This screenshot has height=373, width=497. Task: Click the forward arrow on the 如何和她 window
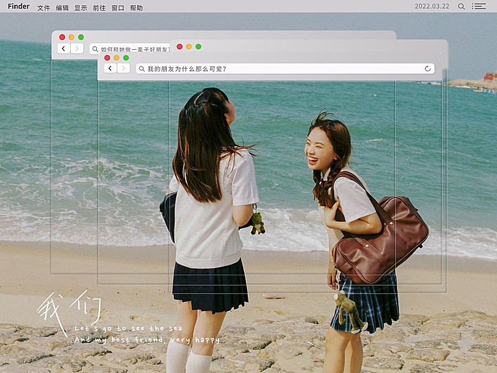77,48
